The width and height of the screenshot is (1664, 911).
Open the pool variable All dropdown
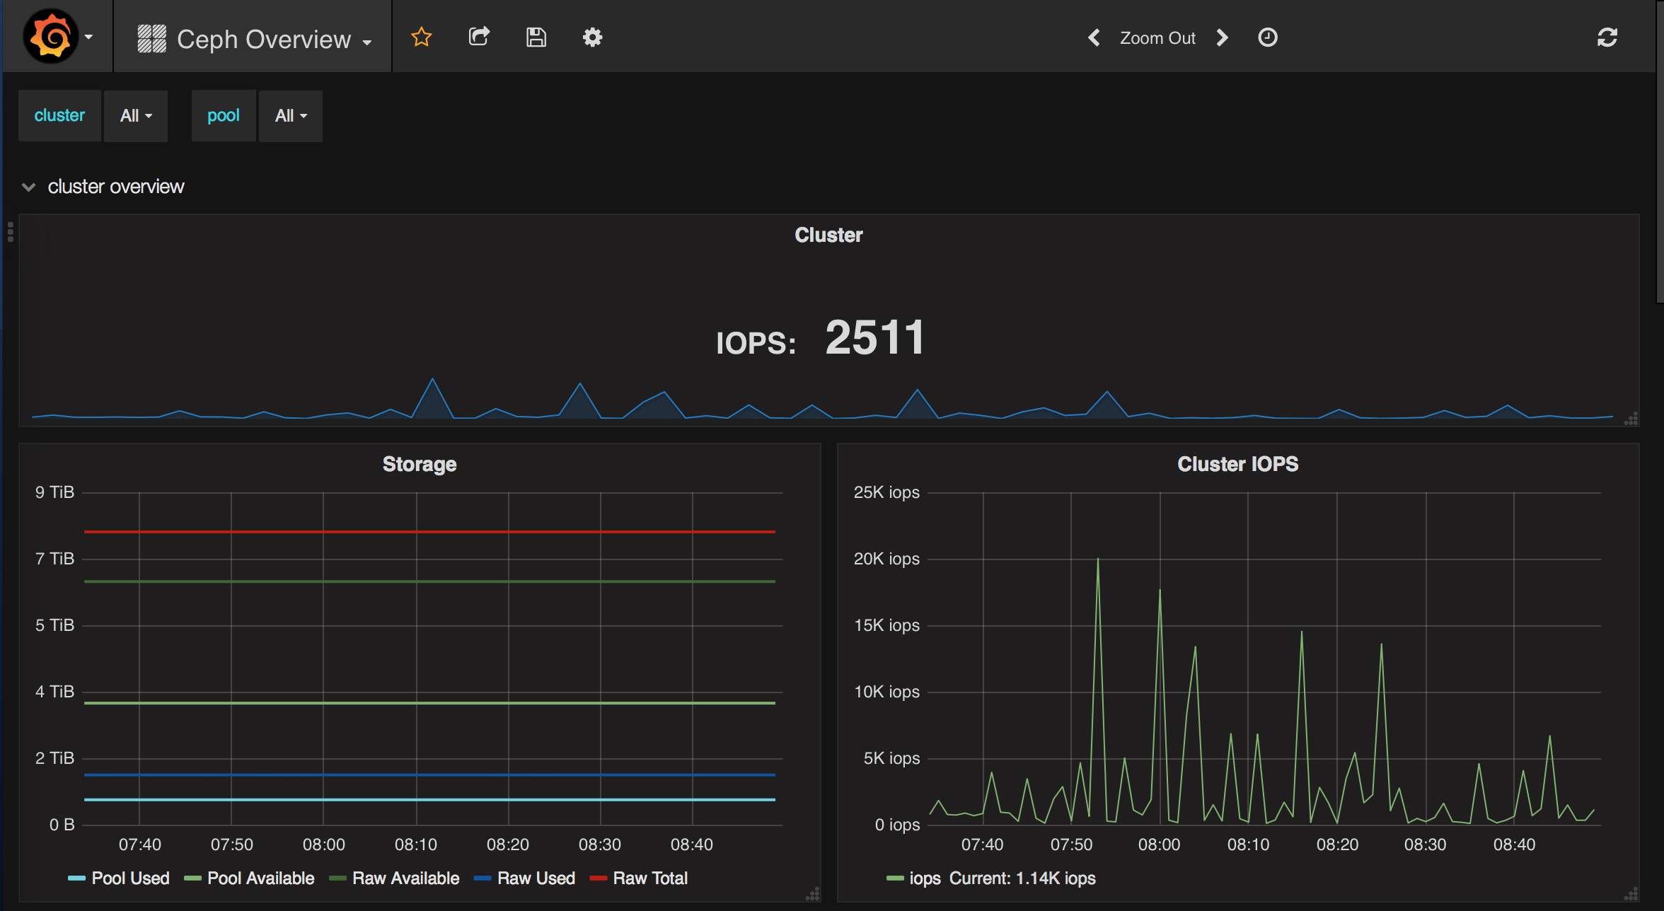[291, 116]
